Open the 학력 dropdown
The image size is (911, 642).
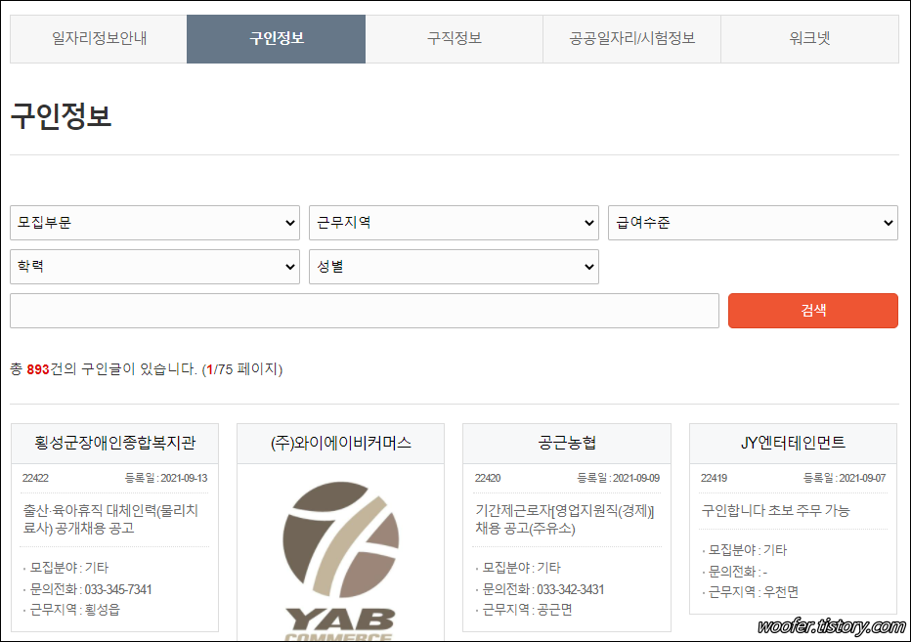pos(154,267)
